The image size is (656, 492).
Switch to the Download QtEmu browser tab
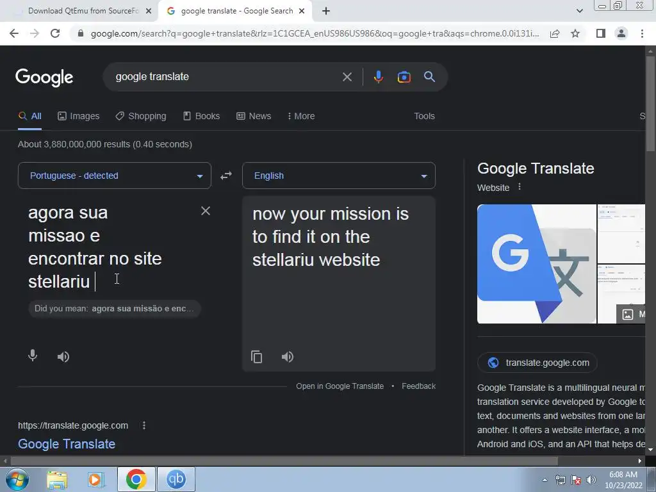[x=83, y=11]
